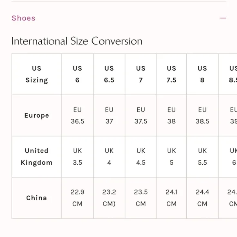Click the China row label
This screenshot has height=237, width=237.
coord(37,198)
